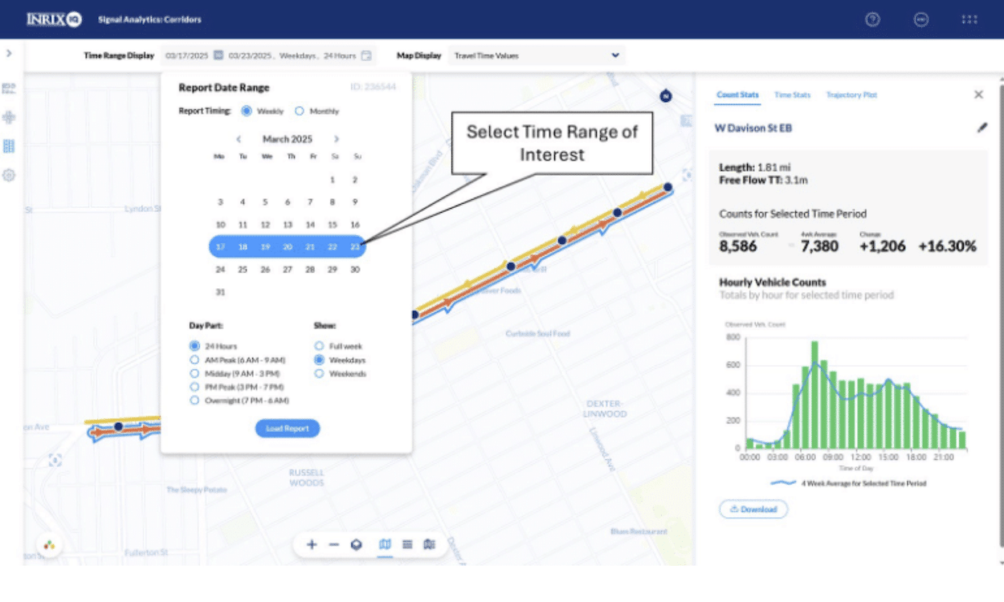Pick March 24 in the calendar
This screenshot has width=1004, height=602.
pos(220,270)
